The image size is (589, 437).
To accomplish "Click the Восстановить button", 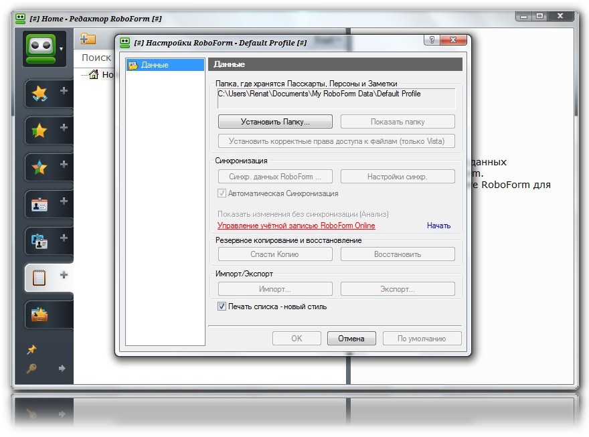I will [398, 254].
